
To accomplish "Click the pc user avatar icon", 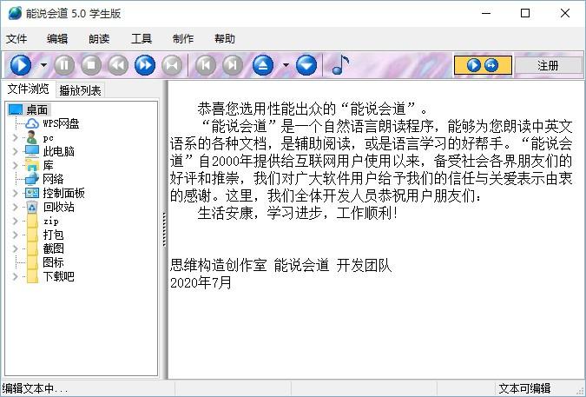I will (x=32, y=137).
